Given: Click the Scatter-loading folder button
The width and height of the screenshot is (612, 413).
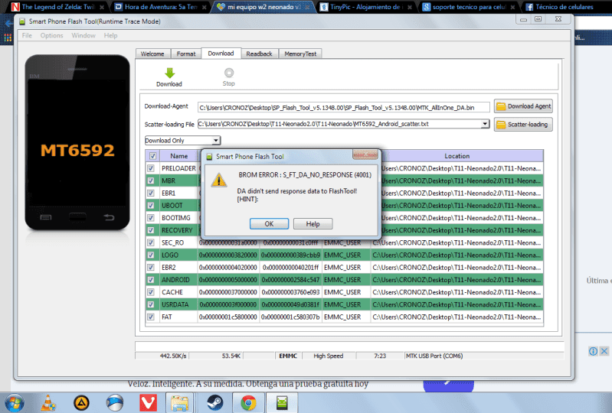Looking at the screenshot, I should [x=523, y=125].
